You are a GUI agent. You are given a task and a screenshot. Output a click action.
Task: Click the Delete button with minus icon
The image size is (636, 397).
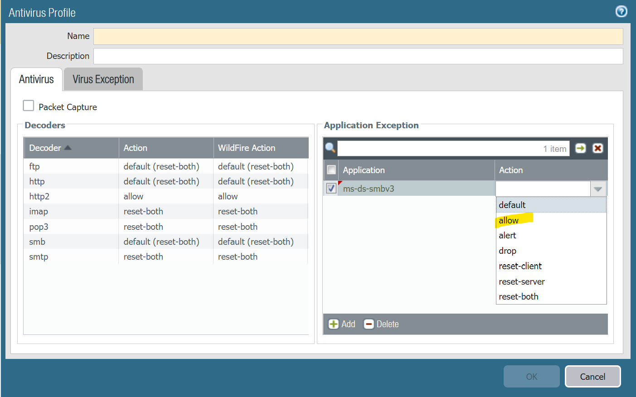[x=381, y=324]
